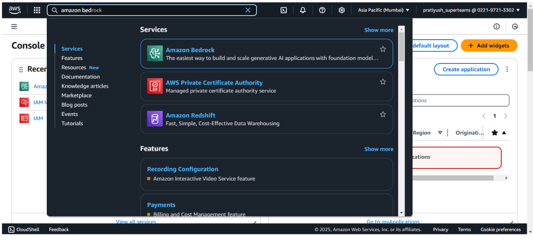Clear the search box with X
The image size is (533, 242).
point(248,10)
